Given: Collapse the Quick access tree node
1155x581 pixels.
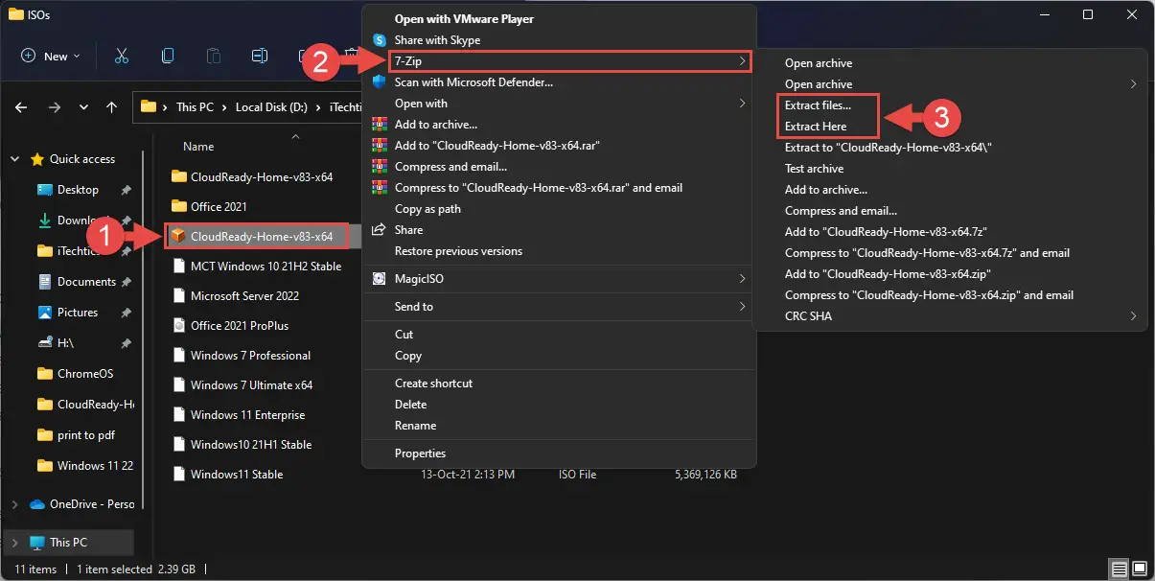Looking at the screenshot, I should tap(14, 159).
